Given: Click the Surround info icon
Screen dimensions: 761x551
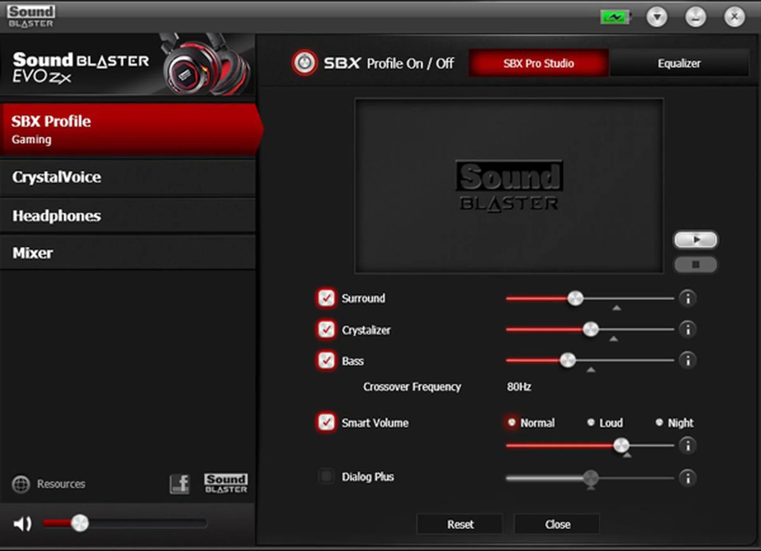Looking at the screenshot, I should click(688, 298).
